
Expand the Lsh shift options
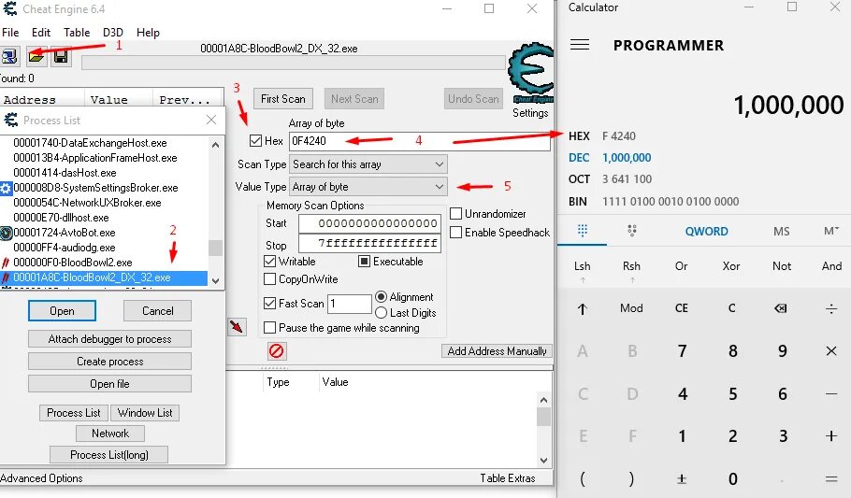pyautogui.click(x=583, y=270)
